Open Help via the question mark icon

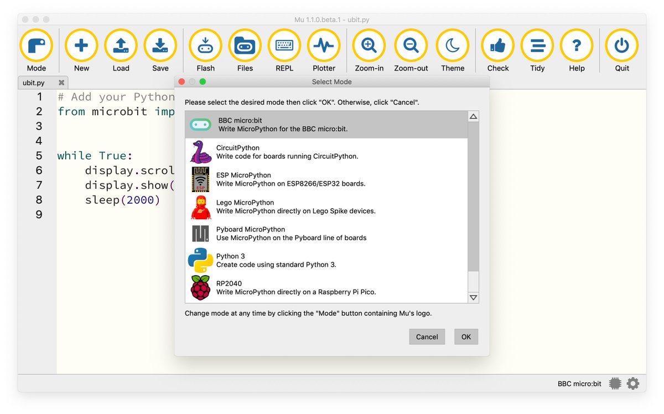pos(577,45)
